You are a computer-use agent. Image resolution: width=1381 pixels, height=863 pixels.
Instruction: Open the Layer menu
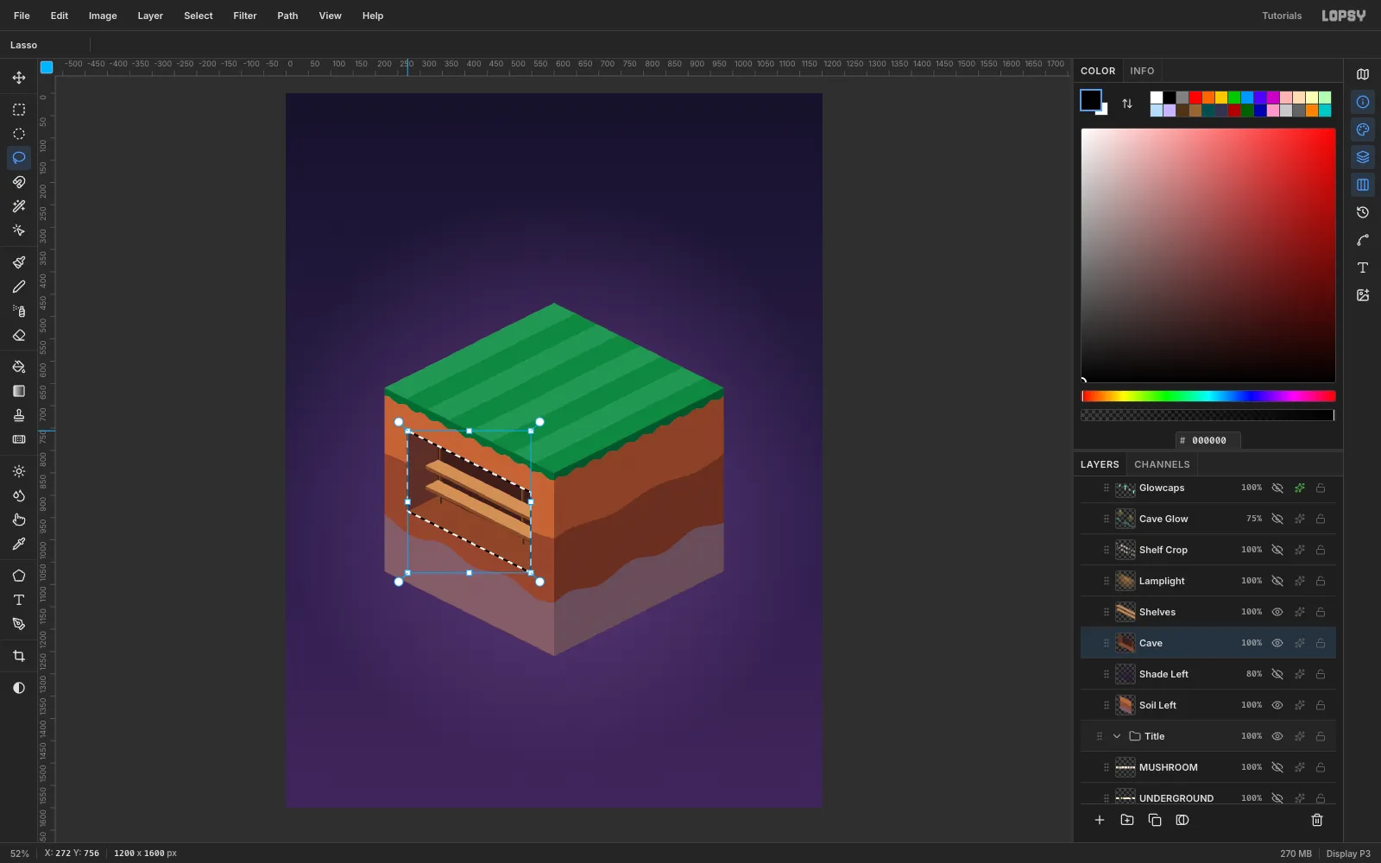click(150, 16)
